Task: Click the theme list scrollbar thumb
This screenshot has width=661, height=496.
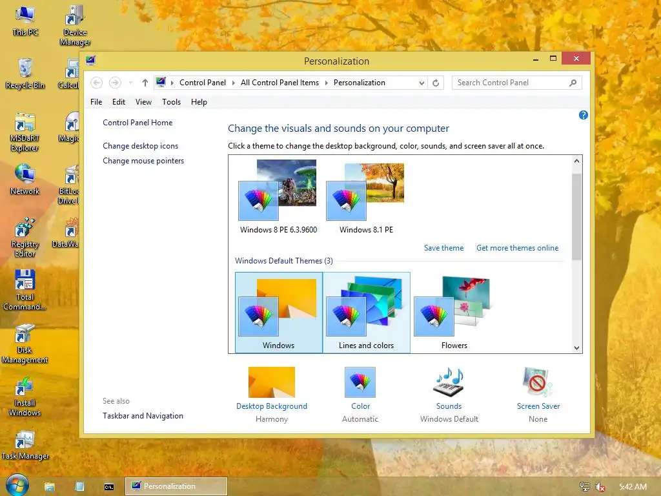Action: click(x=576, y=217)
